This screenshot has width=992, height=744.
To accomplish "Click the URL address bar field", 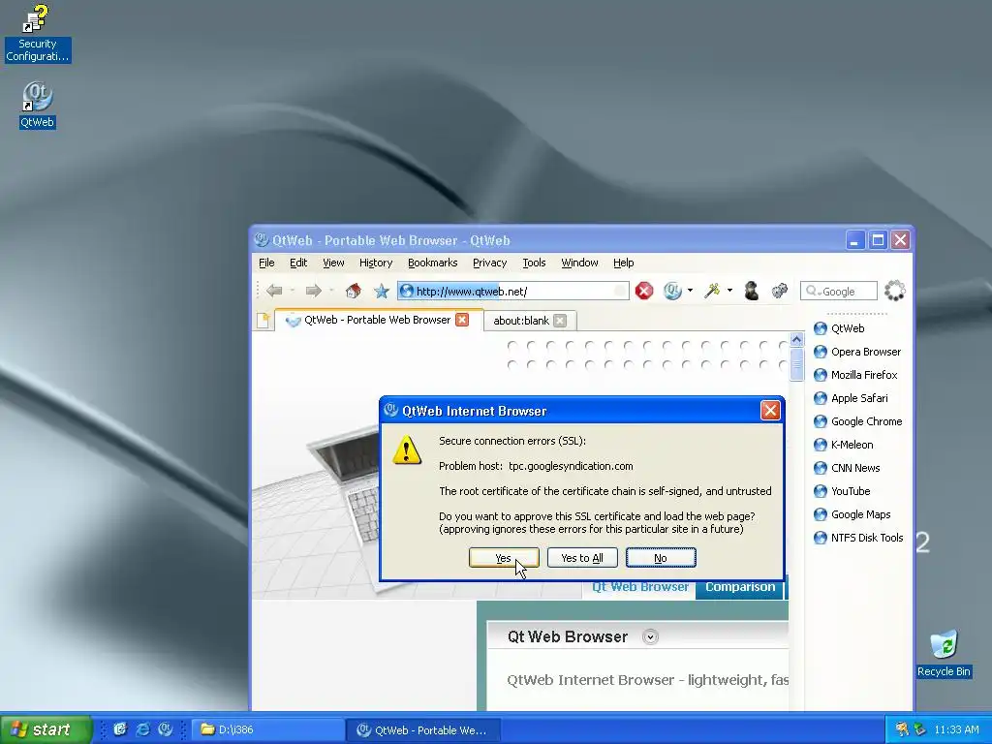I will click(x=513, y=291).
